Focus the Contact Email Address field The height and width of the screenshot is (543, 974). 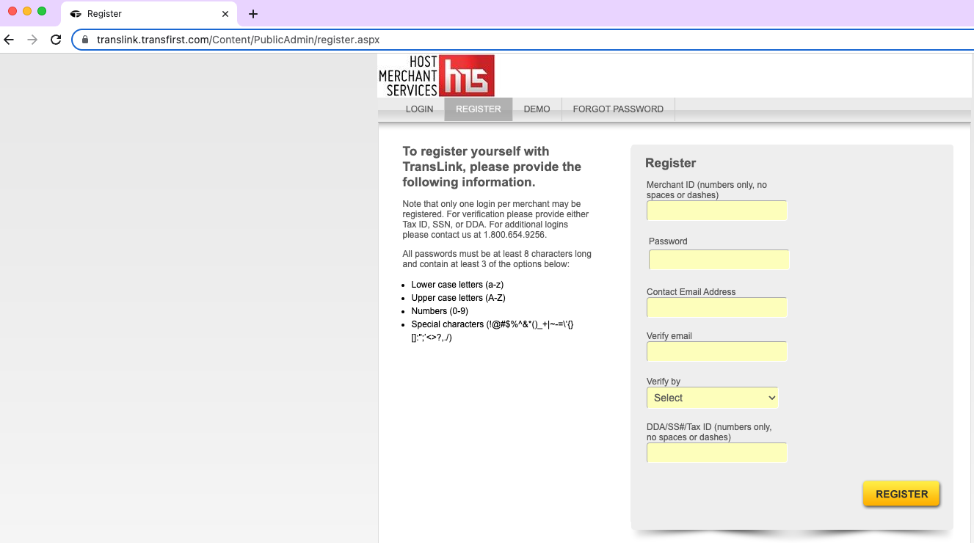coord(717,307)
